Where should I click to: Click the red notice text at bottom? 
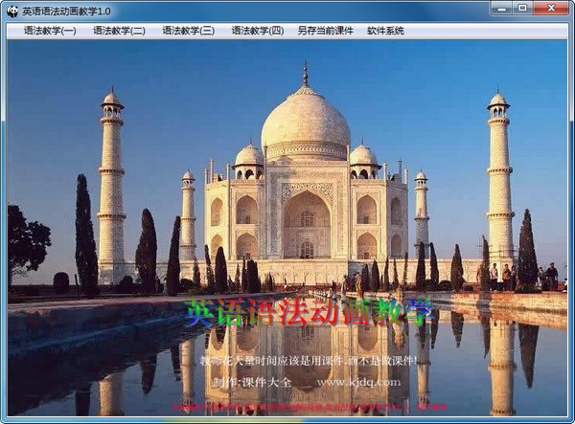point(310,407)
